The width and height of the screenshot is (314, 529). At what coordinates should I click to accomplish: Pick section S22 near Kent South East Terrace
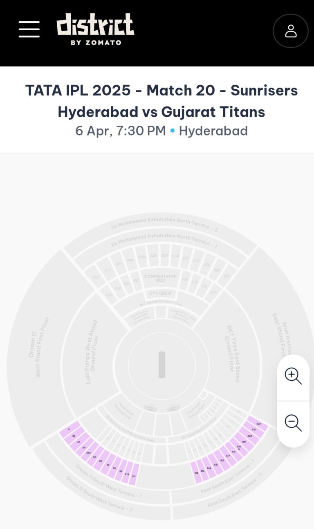[258, 423]
